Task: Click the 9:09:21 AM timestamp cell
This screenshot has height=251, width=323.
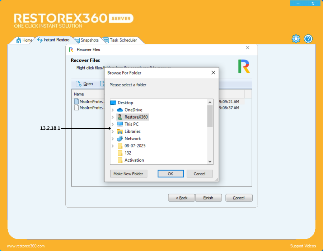Action: [229, 101]
